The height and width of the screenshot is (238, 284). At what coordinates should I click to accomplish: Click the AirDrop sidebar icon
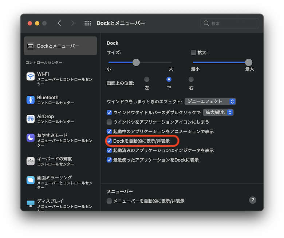[x=31, y=119]
